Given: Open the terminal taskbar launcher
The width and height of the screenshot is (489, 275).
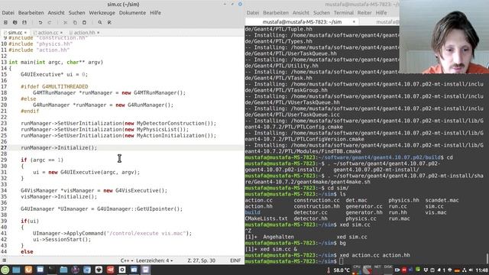Looking at the screenshot, I should (51, 270).
